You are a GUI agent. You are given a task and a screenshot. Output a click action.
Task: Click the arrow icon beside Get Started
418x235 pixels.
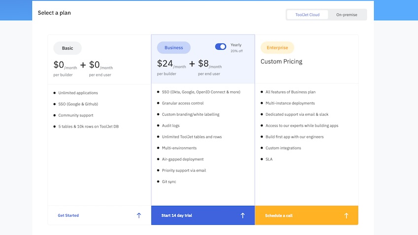(139, 215)
